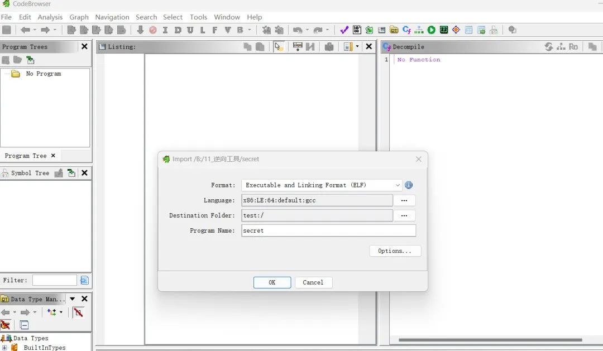Click the Save icon in main toolbar

point(7,30)
